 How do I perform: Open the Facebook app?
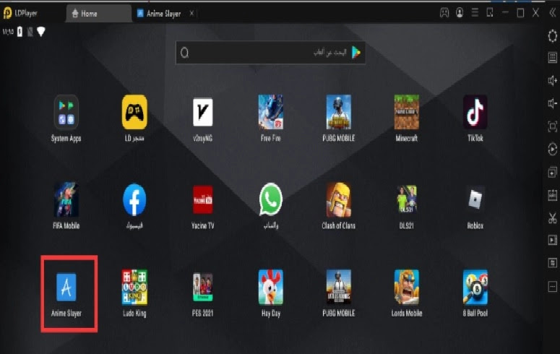coord(134,199)
